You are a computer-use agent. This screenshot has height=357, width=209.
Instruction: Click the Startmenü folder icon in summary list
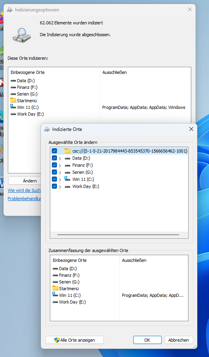55,288
